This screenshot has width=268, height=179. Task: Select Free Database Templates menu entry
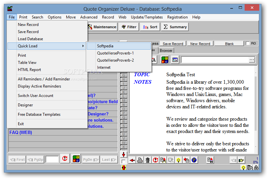(x=47, y=114)
